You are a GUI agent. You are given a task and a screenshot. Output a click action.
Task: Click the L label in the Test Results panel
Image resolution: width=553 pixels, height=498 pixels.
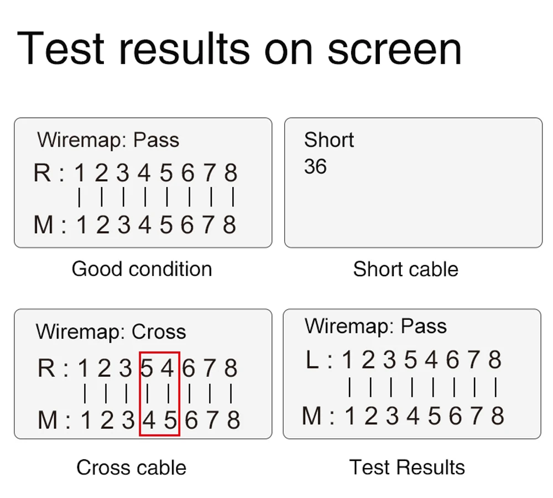[312, 360]
